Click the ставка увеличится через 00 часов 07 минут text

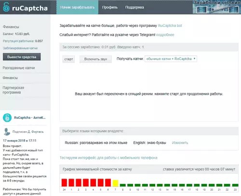point(199,169)
